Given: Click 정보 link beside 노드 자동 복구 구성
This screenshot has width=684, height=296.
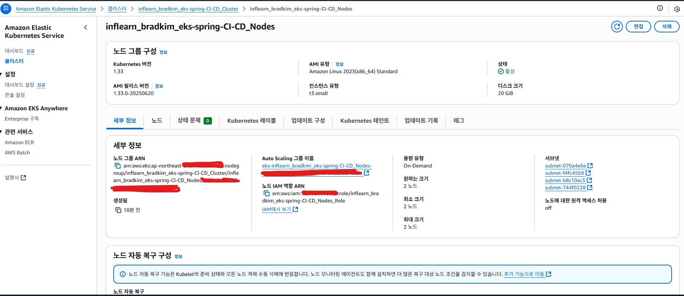Looking at the screenshot, I should (x=178, y=256).
